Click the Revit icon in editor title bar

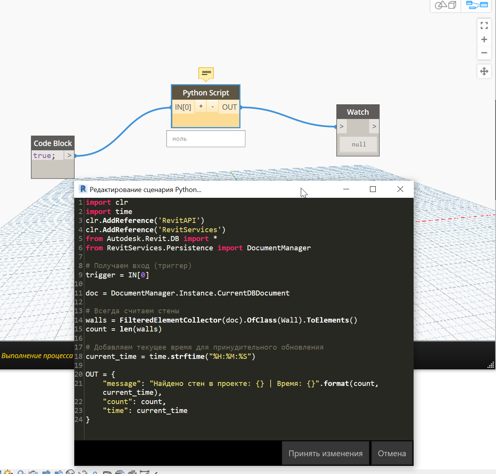coord(83,189)
